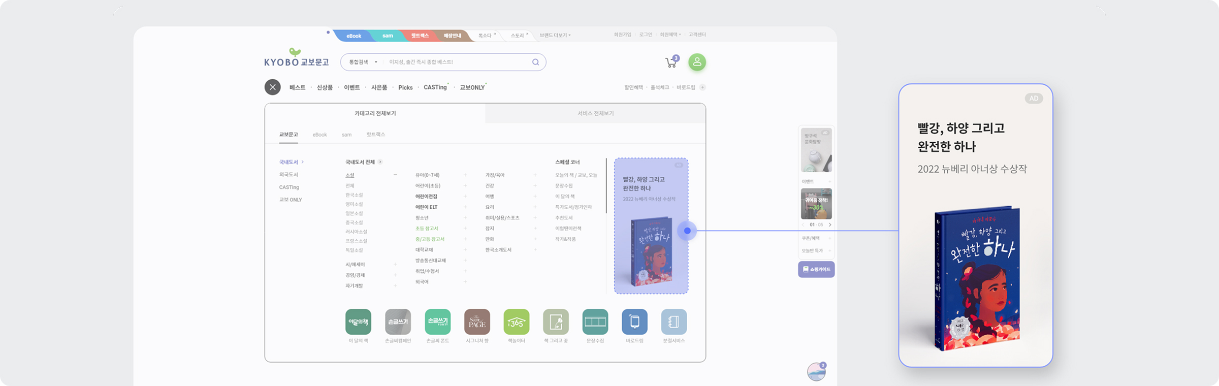Image resolution: width=1219 pixels, height=386 pixels.
Task: Select the 서비스 전체보기 tab
Action: pyautogui.click(x=595, y=113)
